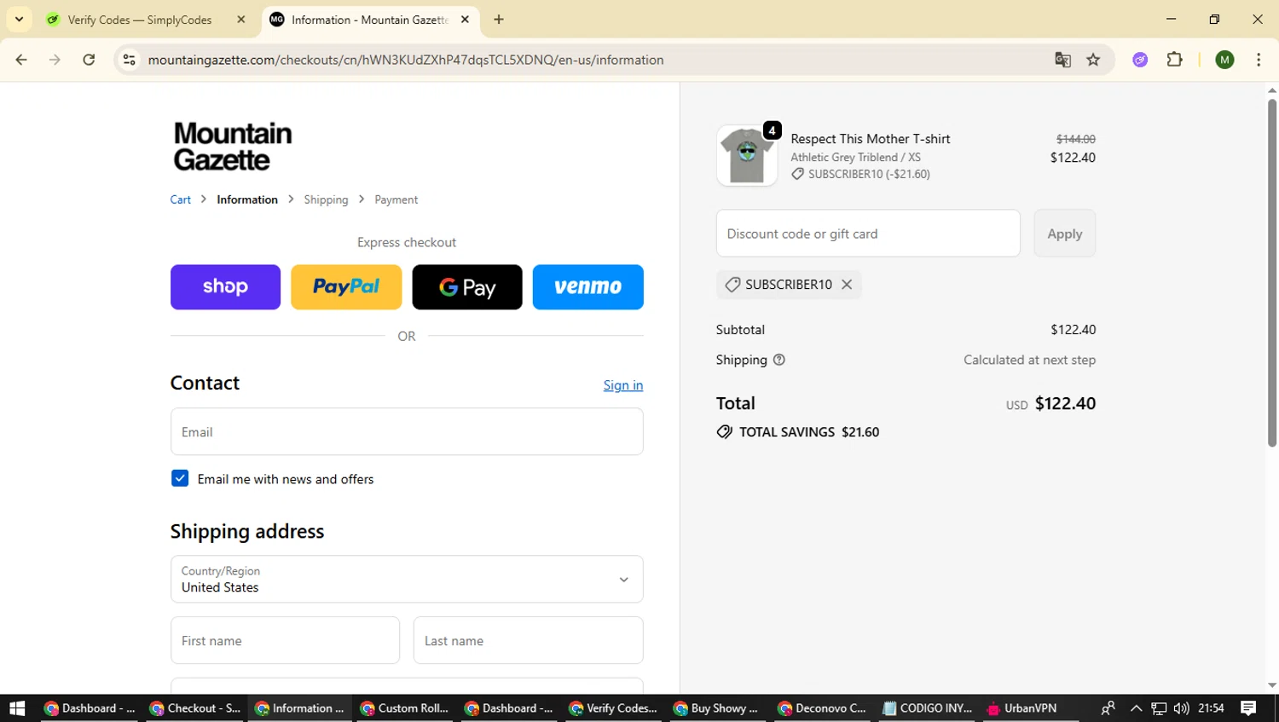Open the Windows Start menu
This screenshot has width=1279, height=722.
pos(17,708)
